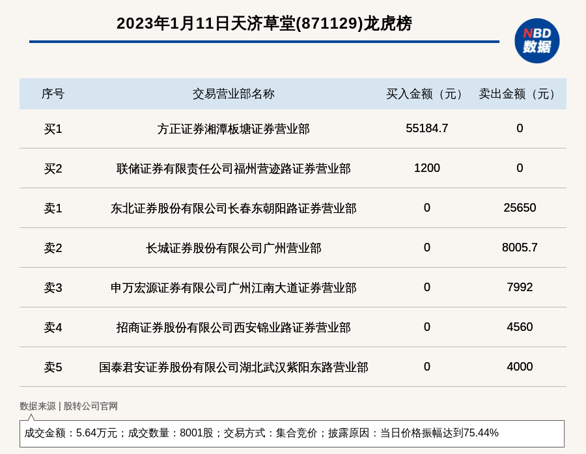
Task: Select 招商证券股份有限公司西安锦业路证券营业部
Action: pos(234,328)
